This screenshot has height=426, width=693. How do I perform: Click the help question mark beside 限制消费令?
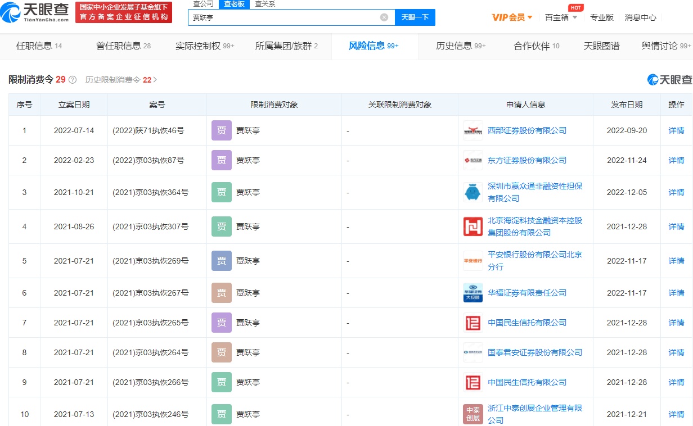pyautogui.click(x=73, y=80)
